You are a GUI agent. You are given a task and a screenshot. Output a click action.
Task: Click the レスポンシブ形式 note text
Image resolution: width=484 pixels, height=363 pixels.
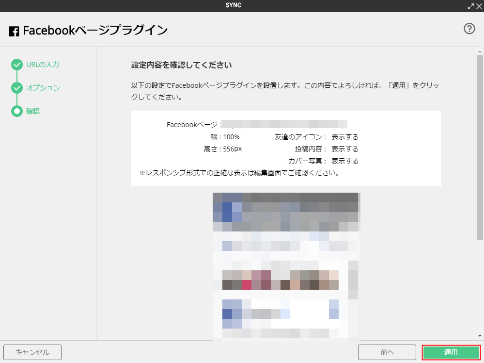click(x=239, y=173)
